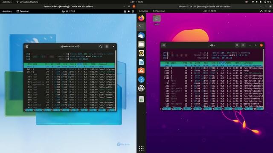The width and height of the screenshot is (273, 153).
Task: Select /sbin/auditd row in Fedora htop
Action: click(x=69, y=87)
